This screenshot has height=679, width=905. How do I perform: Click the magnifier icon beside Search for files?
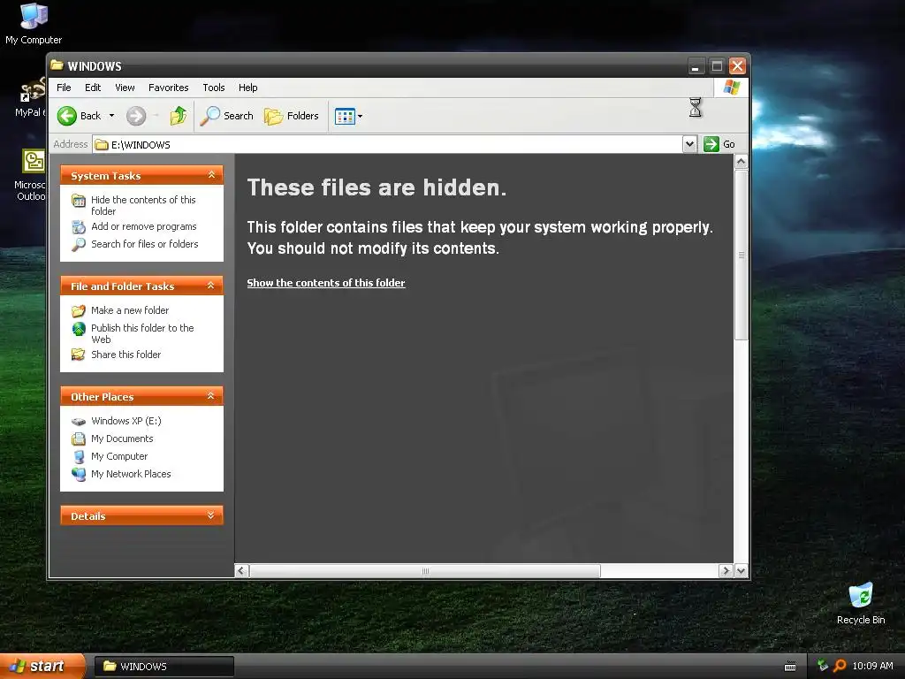pos(79,245)
